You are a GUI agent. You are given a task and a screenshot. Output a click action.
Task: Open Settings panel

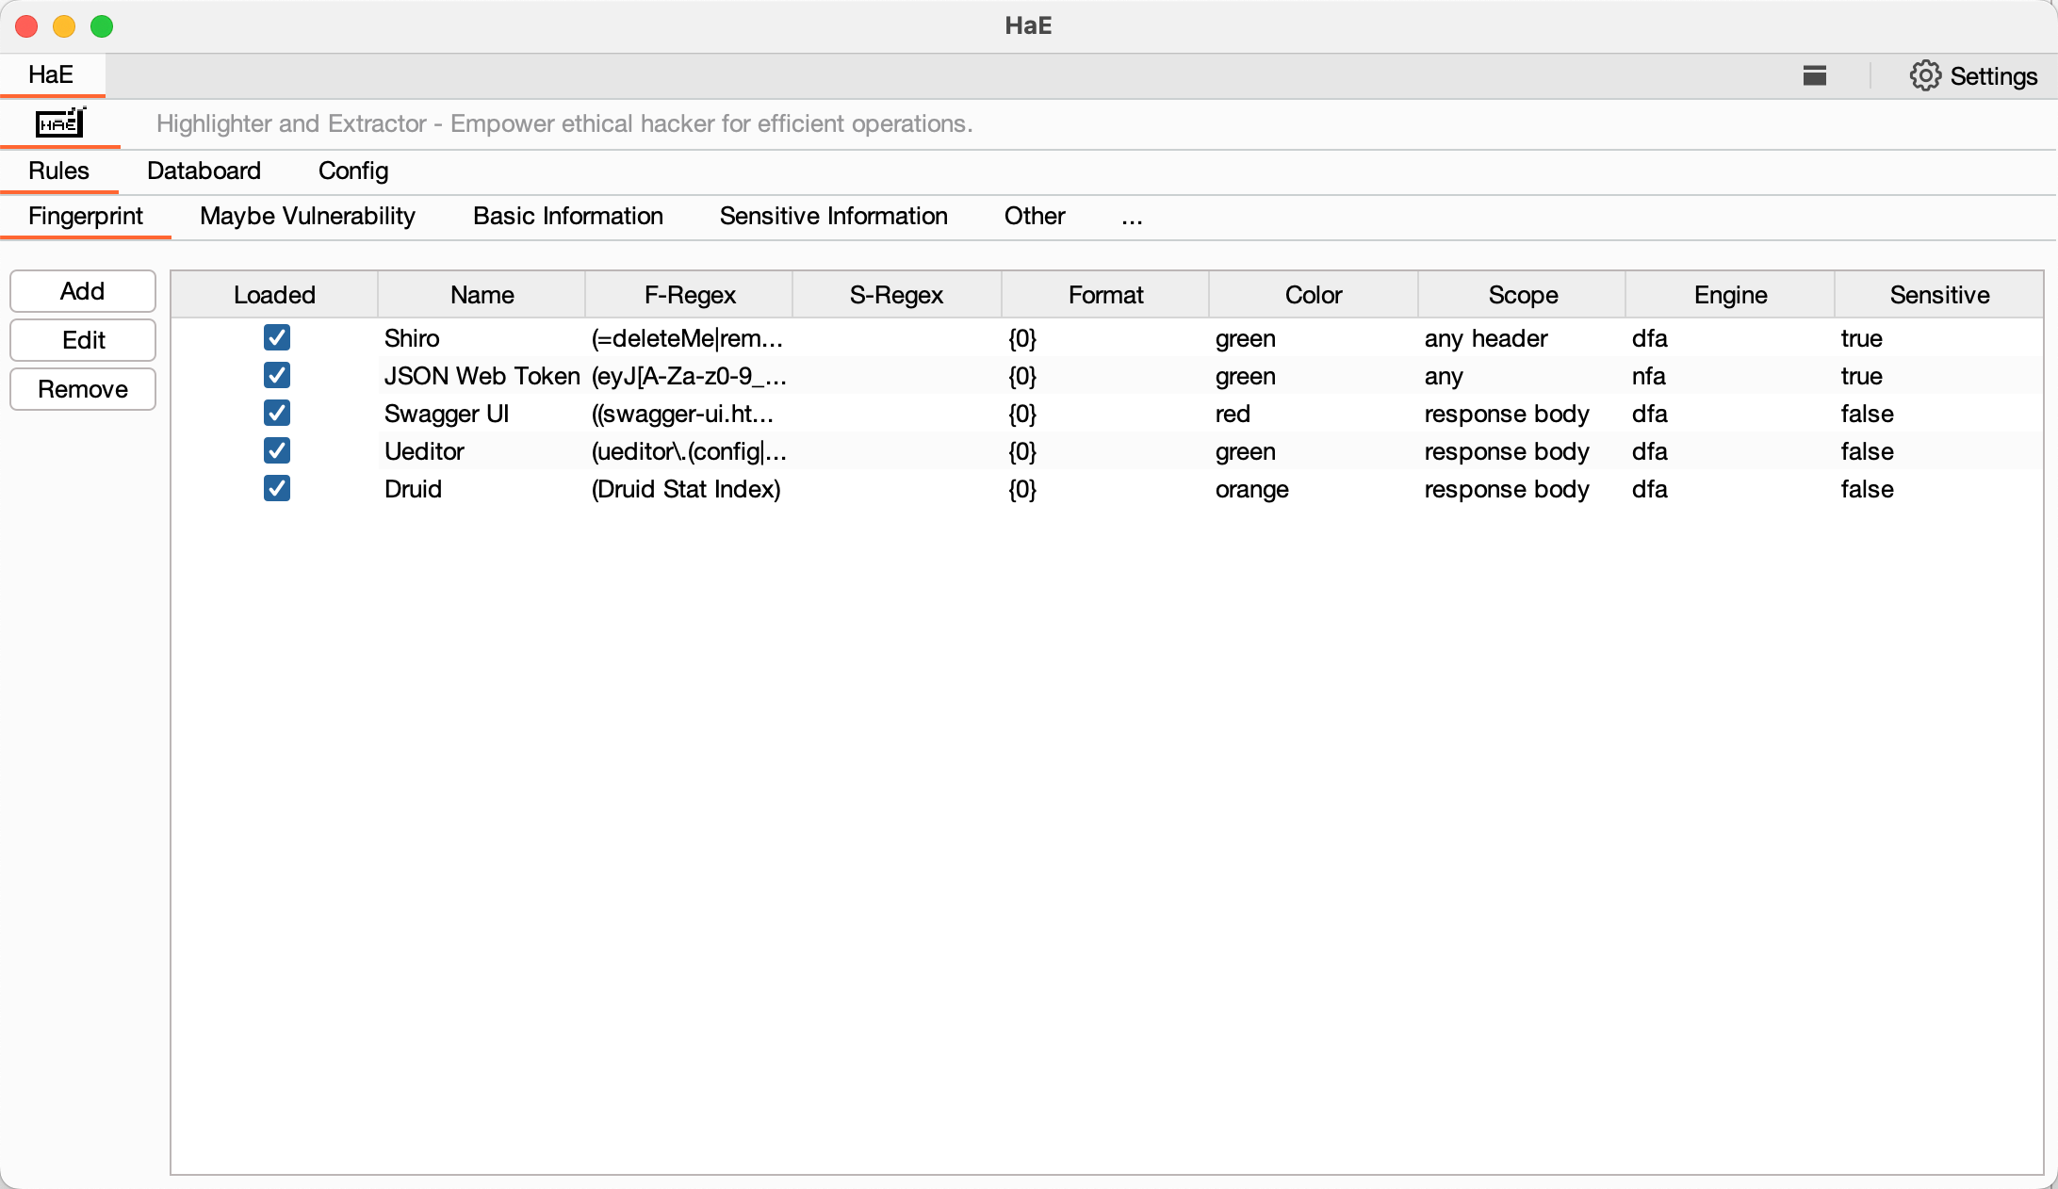(1973, 75)
